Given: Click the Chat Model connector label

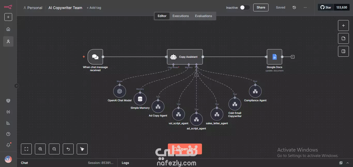Looking at the screenshot, I should click(x=173, y=67).
